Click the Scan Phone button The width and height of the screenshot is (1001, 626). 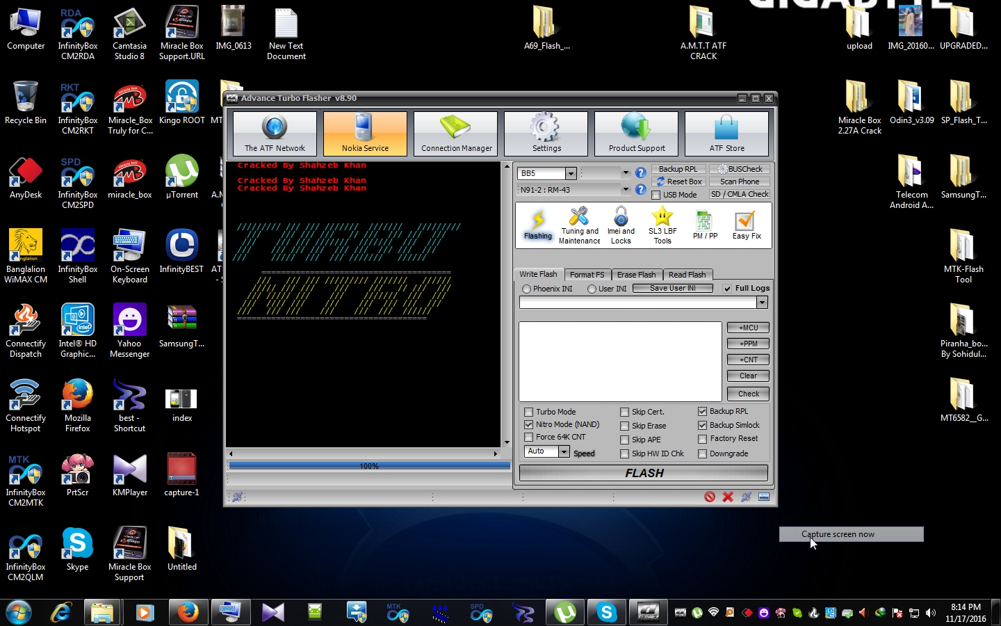pyautogui.click(x=740, y=182)
